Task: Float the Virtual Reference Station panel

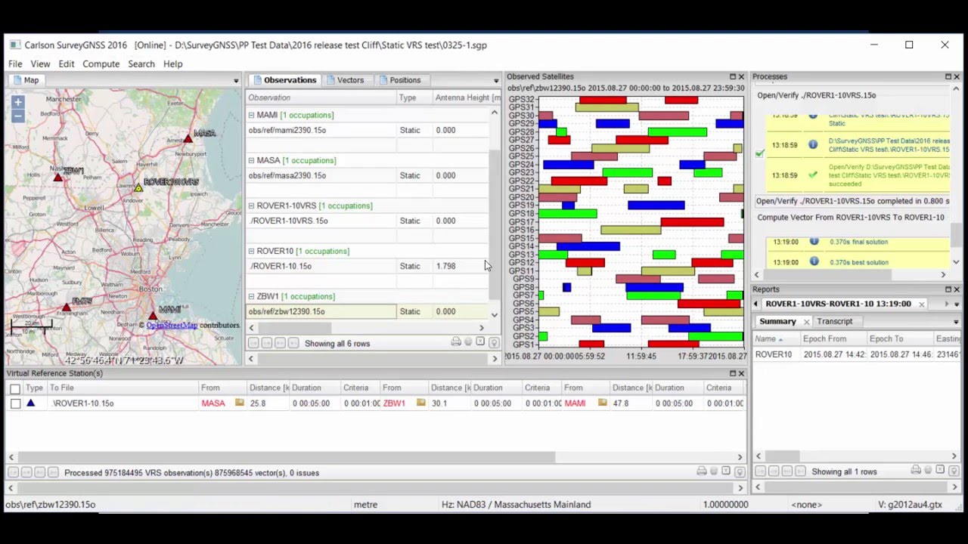Action: (732, 373)
